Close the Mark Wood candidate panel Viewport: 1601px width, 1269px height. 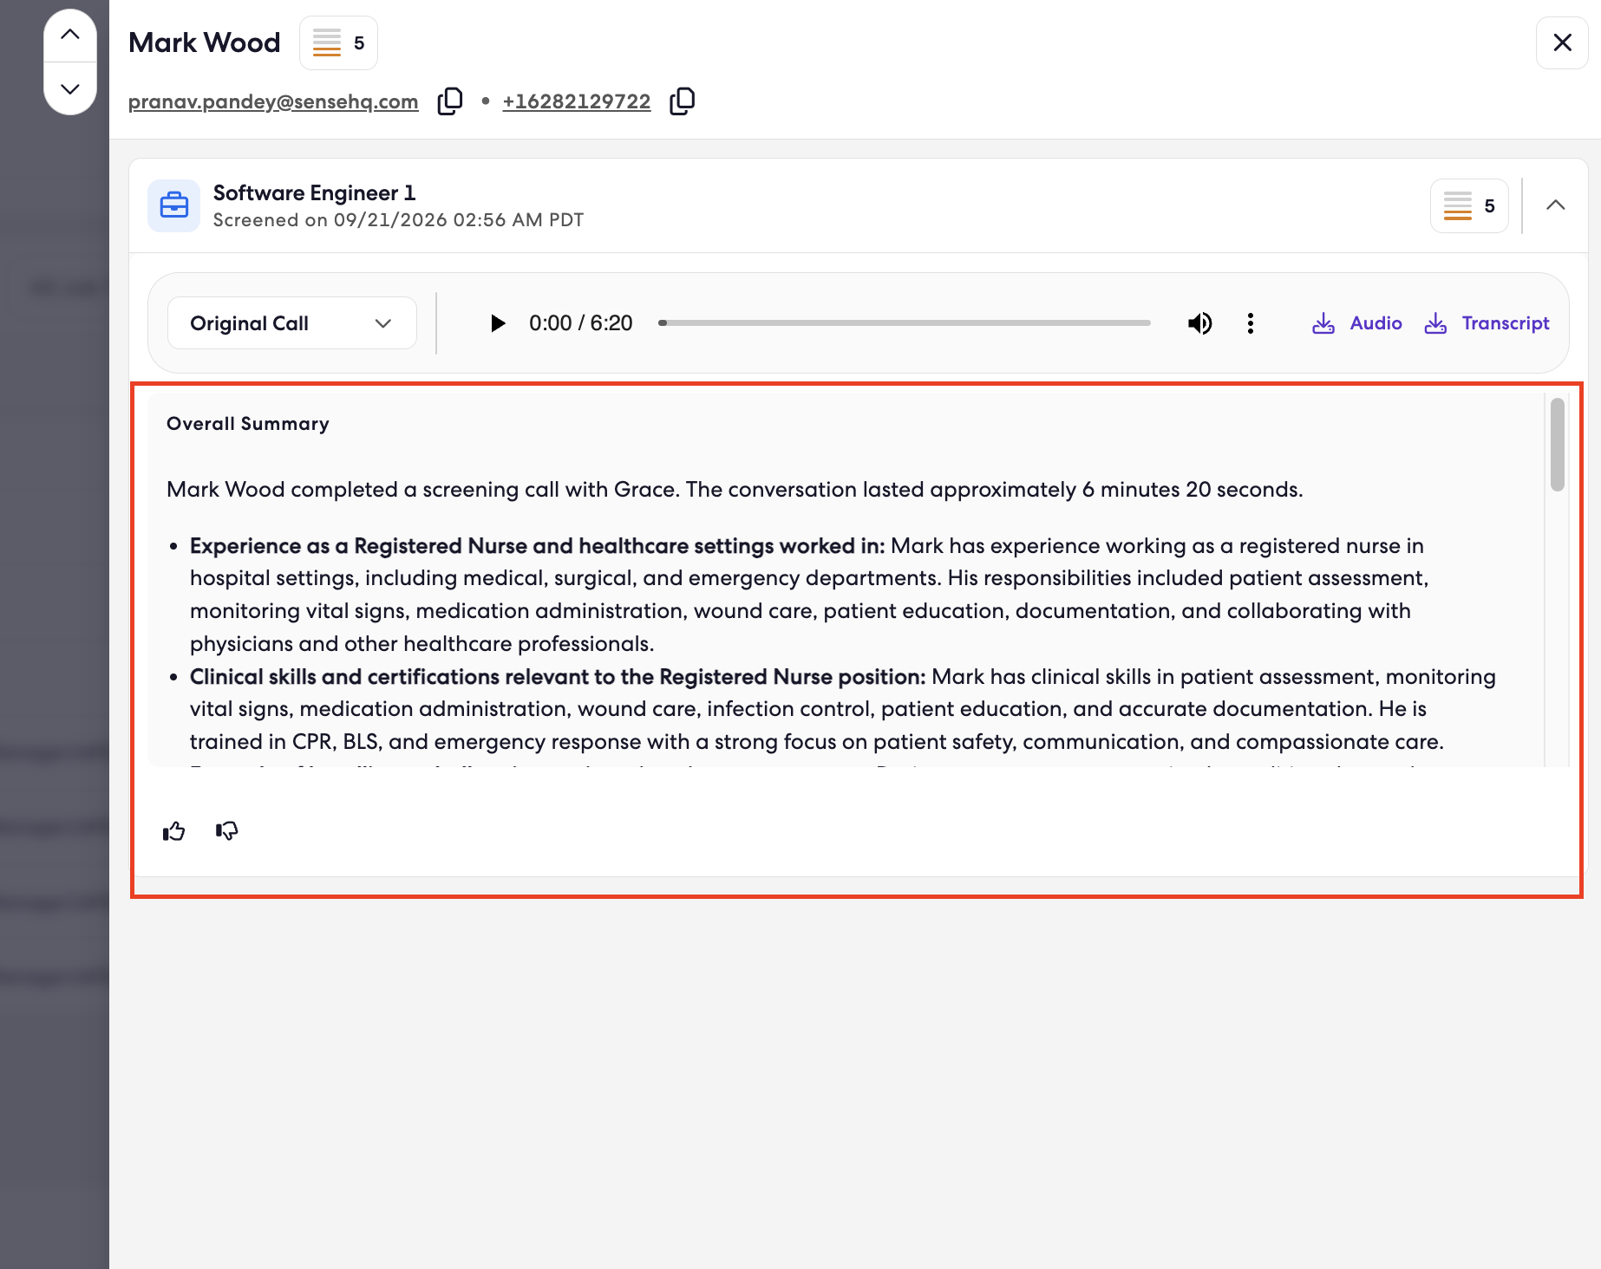1562,42
